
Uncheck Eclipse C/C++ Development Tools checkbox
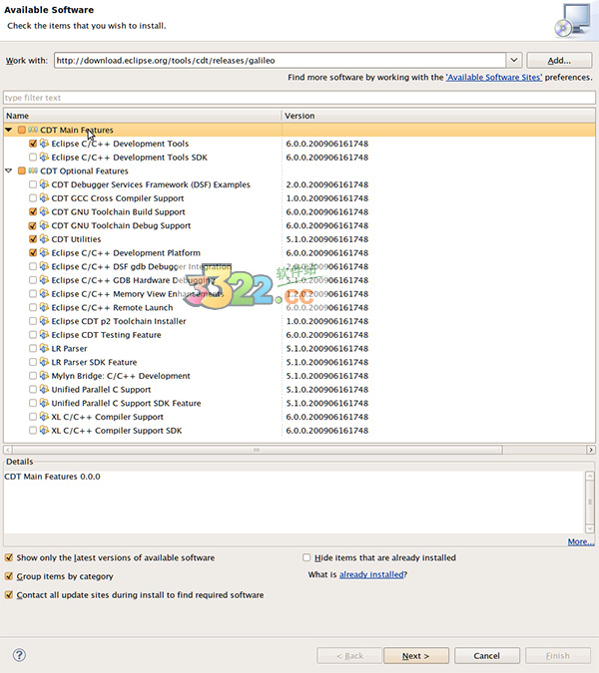tap(33, 144)
